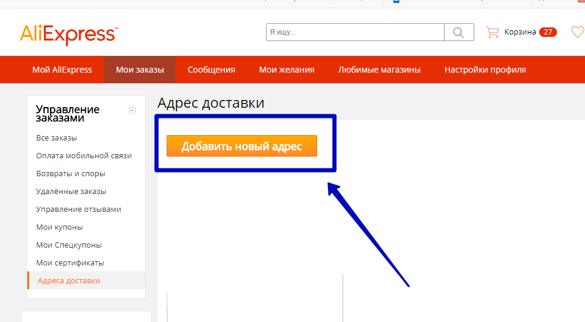Viewport: 585px width, 322px height.
Task: Click the heart wishlist icon
Action: tap(577, 32)
